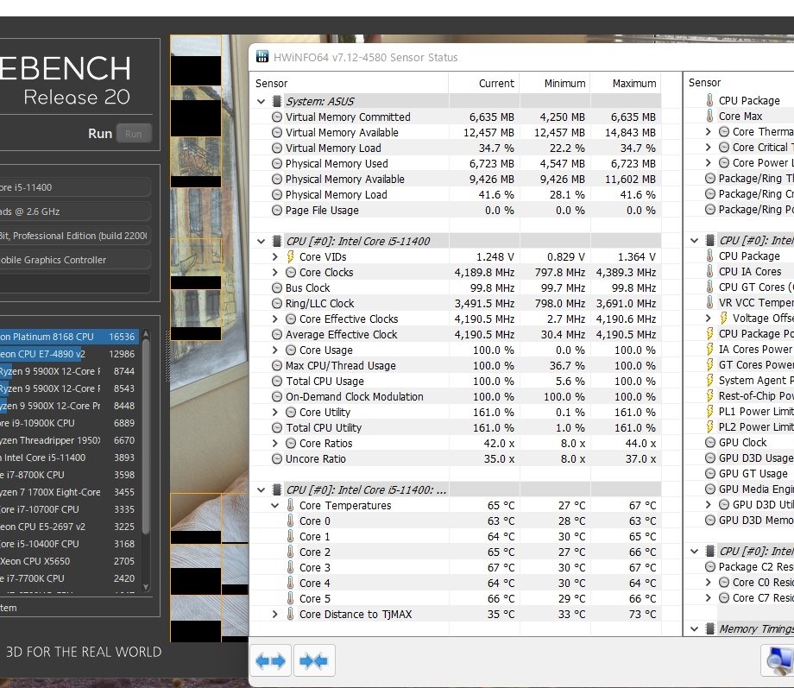This screenshot has width=794, height=688.
Task: Click the lightning icon beside Core VIDs
Action: (290, 256)
